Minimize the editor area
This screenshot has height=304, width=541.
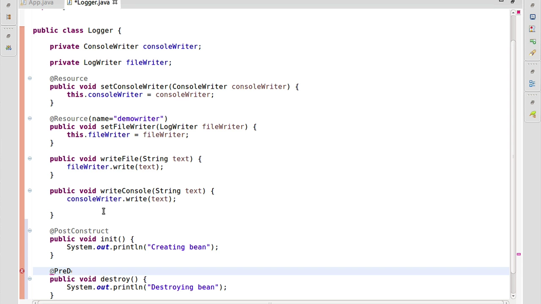click(501, 2)
